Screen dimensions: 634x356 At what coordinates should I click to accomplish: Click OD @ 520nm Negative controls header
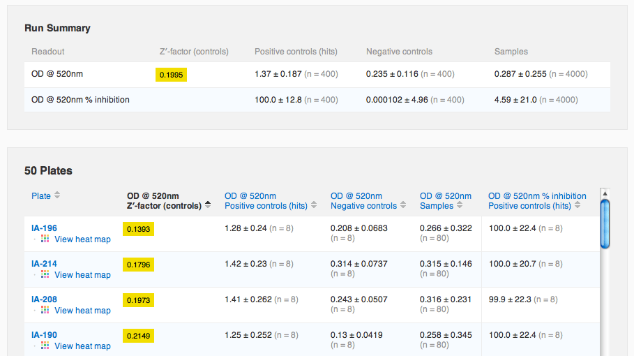tap(363, 201)
